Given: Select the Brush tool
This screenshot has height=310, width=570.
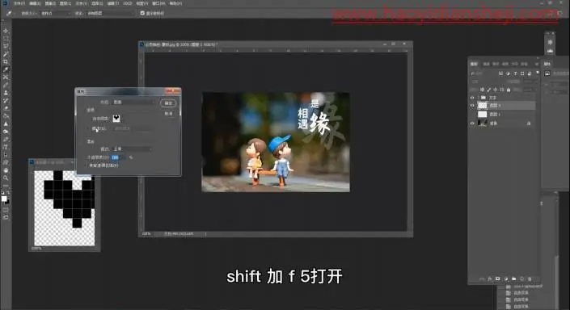Looking at the screenshot, I should [6, 85].
